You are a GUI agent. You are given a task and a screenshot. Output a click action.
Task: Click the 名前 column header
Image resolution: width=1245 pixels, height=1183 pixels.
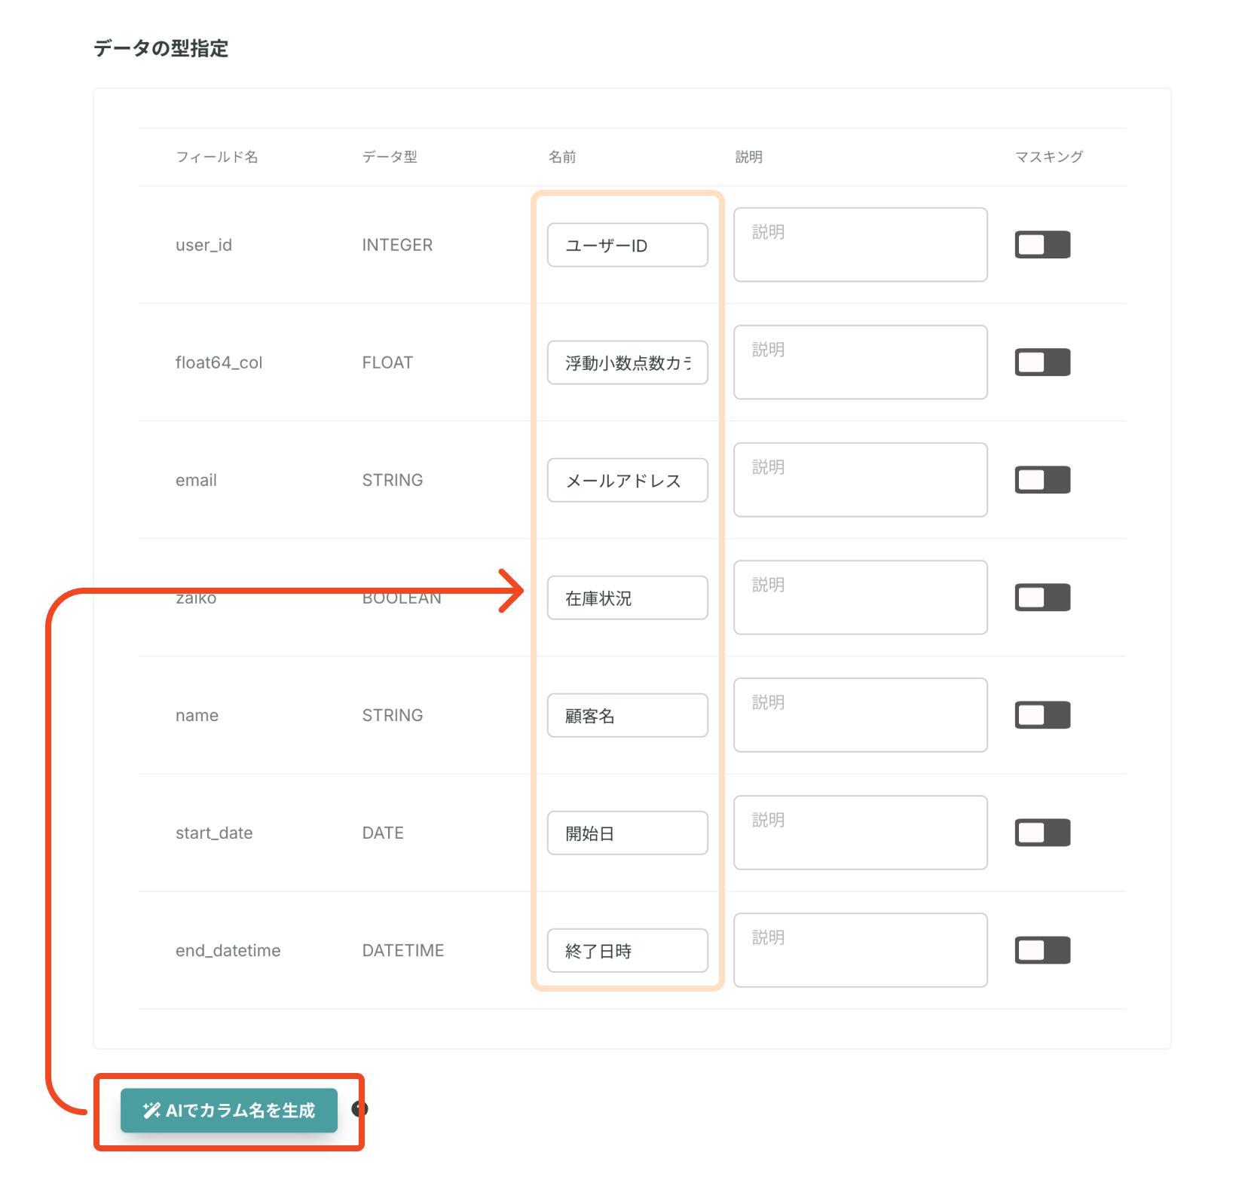pos(562,157)
